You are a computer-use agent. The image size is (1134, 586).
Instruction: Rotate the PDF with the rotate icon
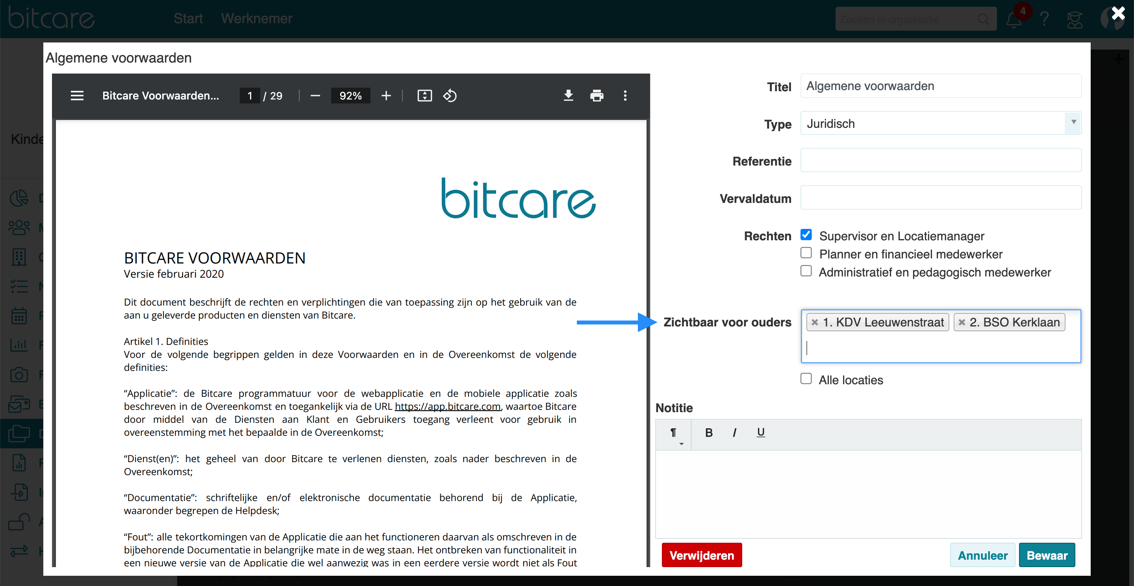(x=450, y=96)
